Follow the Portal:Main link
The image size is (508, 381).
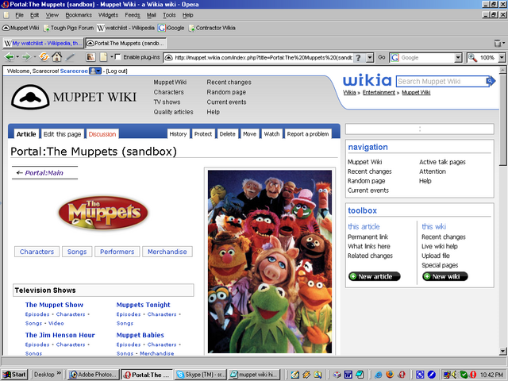coord(44,173)
